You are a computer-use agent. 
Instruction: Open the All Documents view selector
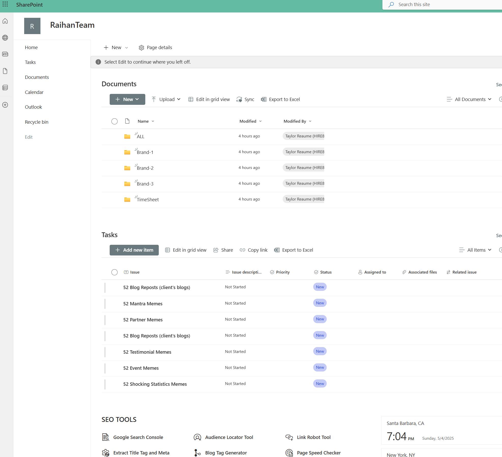[x=469, y=99]
